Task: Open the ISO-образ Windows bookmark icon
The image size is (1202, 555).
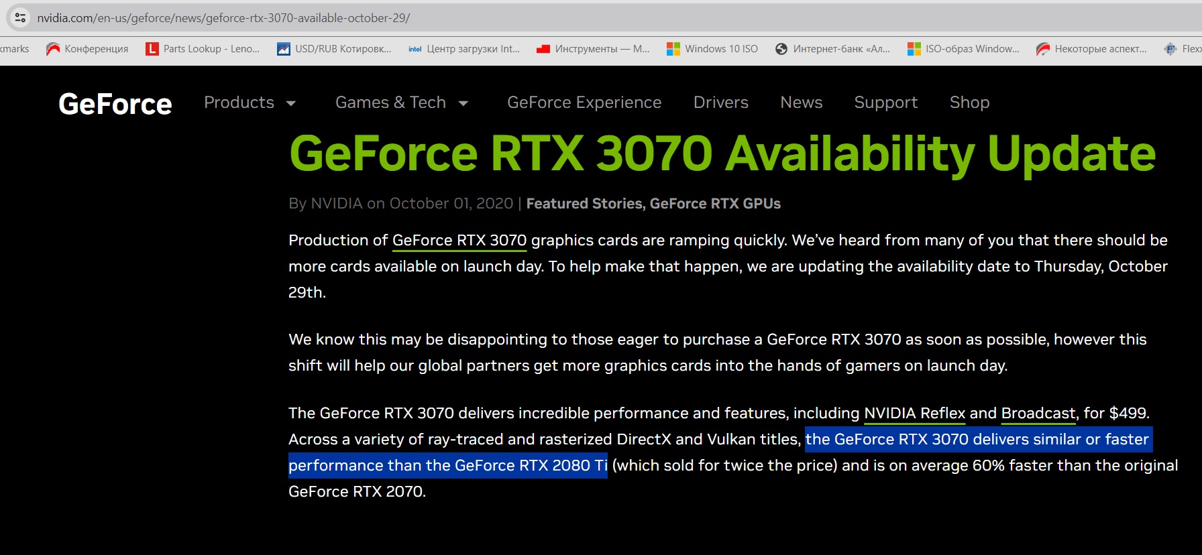Action: click(x=914, y=49)
